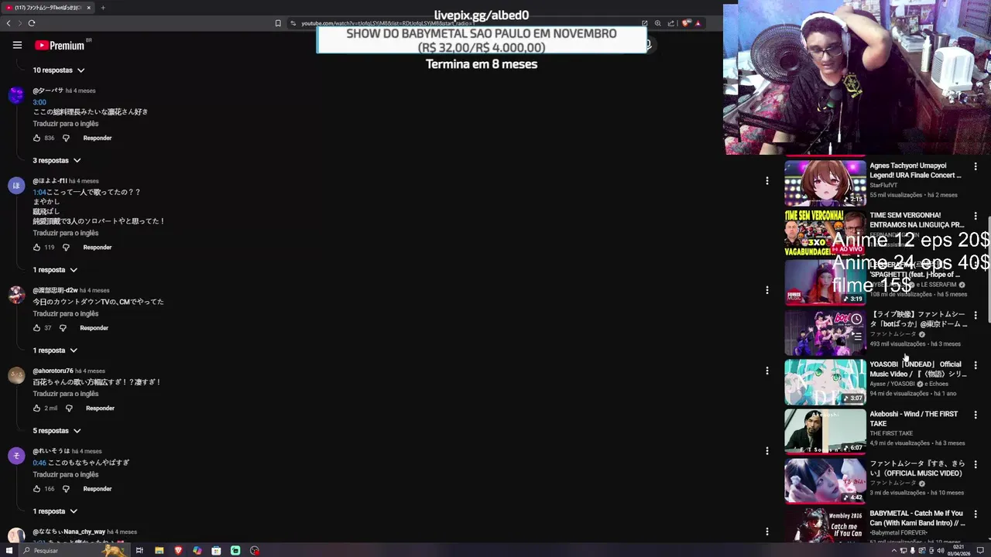
Task: Dislike the @ほよよ comment
Action: (66, 248)
